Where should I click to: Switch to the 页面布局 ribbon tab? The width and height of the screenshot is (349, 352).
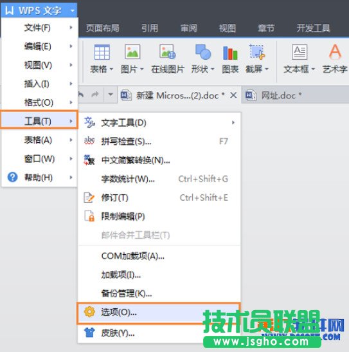click(x=103, y=28)
